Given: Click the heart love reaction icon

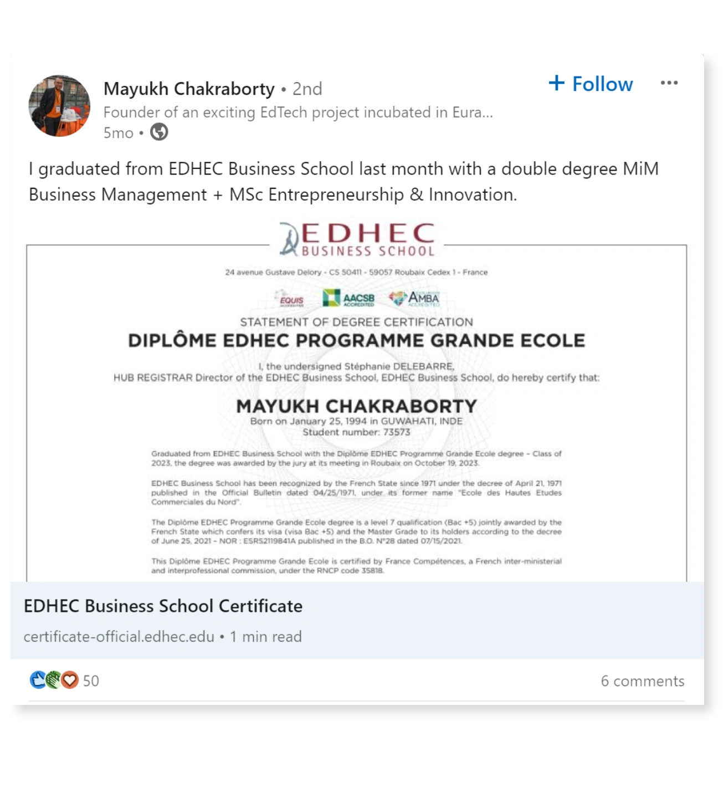Looking at the screenshot, I should pyautogui.click(x=70, y=681).
